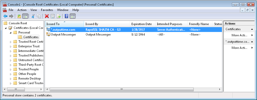Toggle Show/Hide Console Tree icon

25,16
